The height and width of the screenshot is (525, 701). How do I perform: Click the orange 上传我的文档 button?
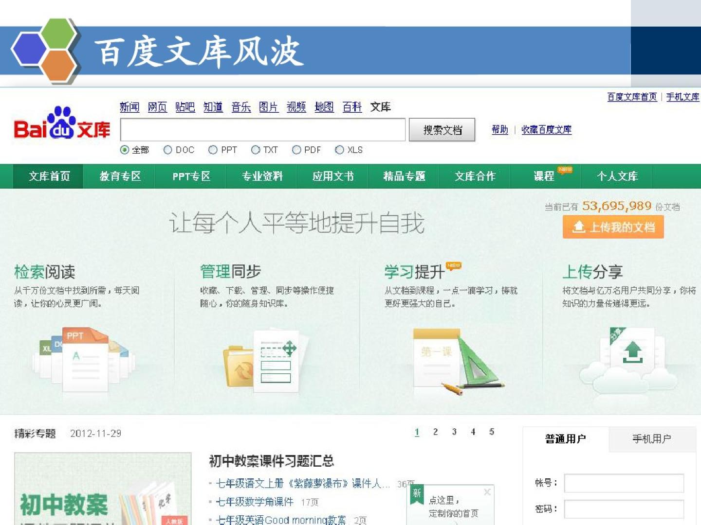(613, 227)
